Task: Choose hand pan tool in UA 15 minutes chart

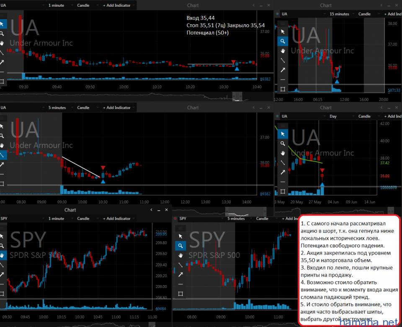Action: pyautogui.click(x=283, y=51)
